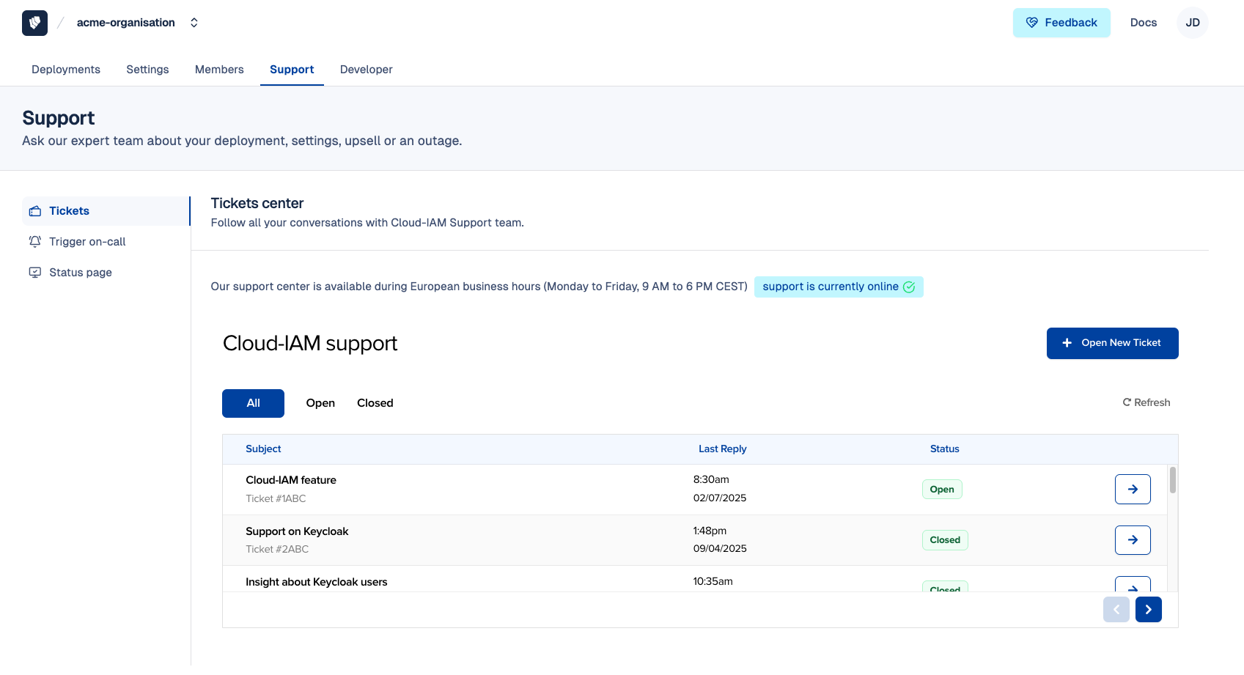Viewport: 1244px width, 675px height.
Task: Click the Feedback button
Action: tap(1061, 23)
